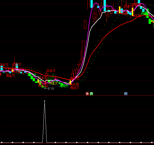Select the red 周金叉 label under 买进
This screenshot has height=145, width=154.
75,88
